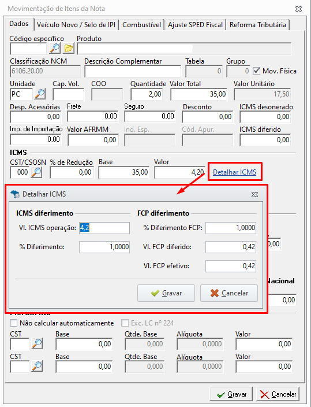
Task: Click first CST row search magnifier
Action: [x=37, y=344]
